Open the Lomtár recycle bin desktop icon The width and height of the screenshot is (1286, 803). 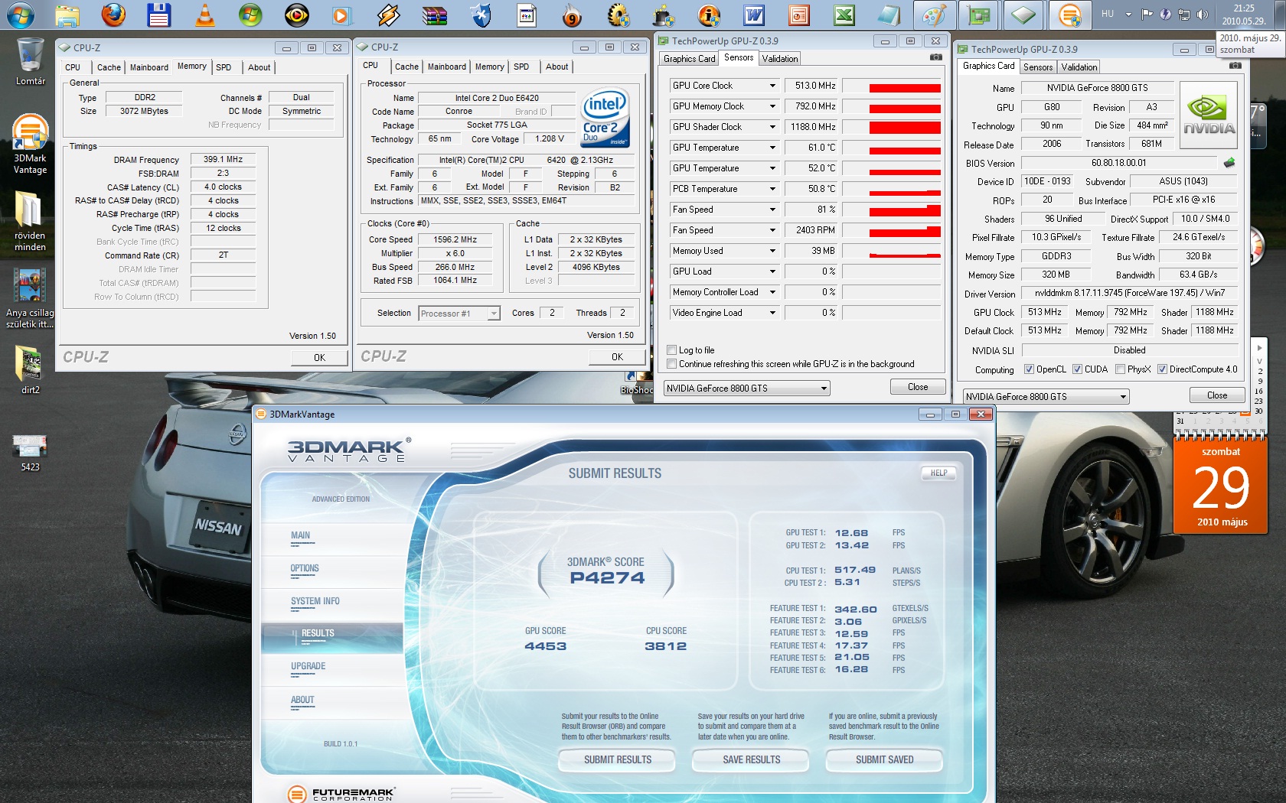tap(30, 61)
